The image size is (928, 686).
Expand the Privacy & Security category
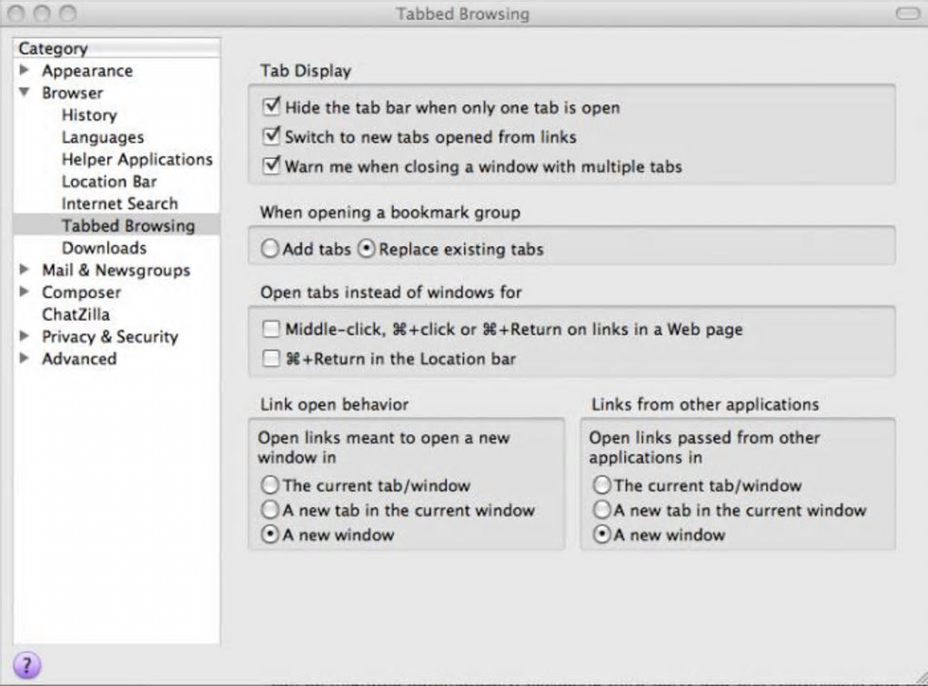[25, 336]
